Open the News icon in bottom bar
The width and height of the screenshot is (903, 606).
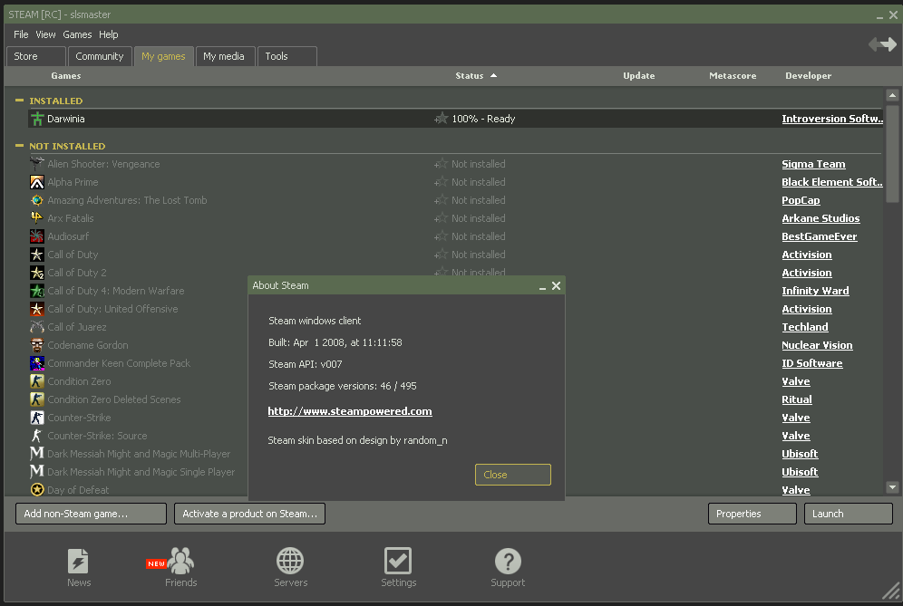pos(79,562)
